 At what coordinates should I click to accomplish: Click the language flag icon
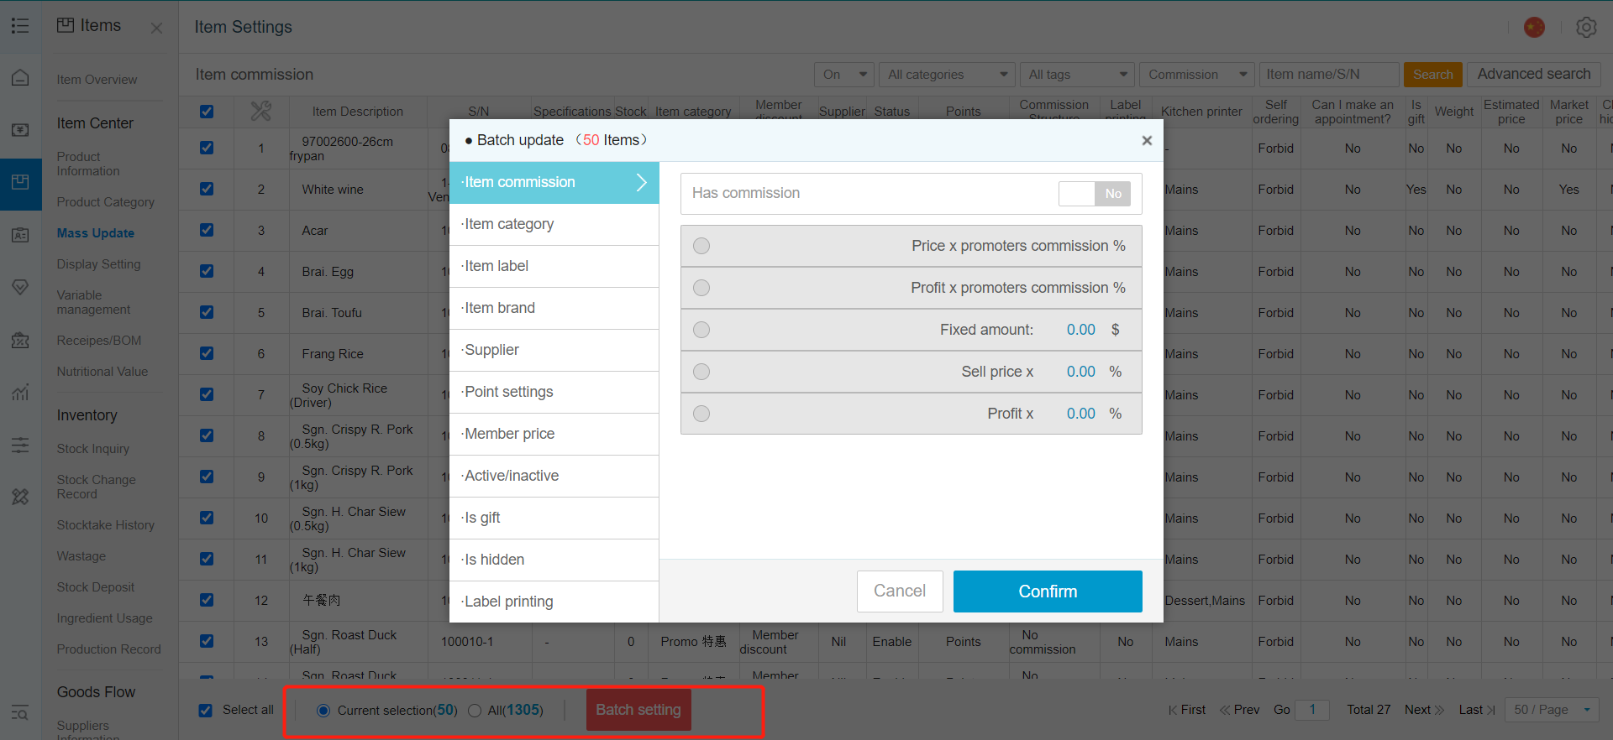point(1534,28)
